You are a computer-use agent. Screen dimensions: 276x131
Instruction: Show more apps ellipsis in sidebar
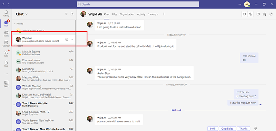6,74
